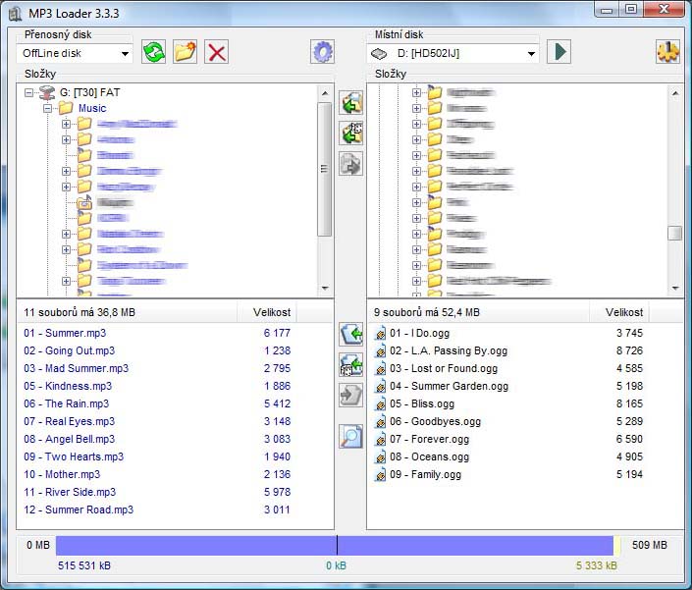Click the green play arrow button

559,52
